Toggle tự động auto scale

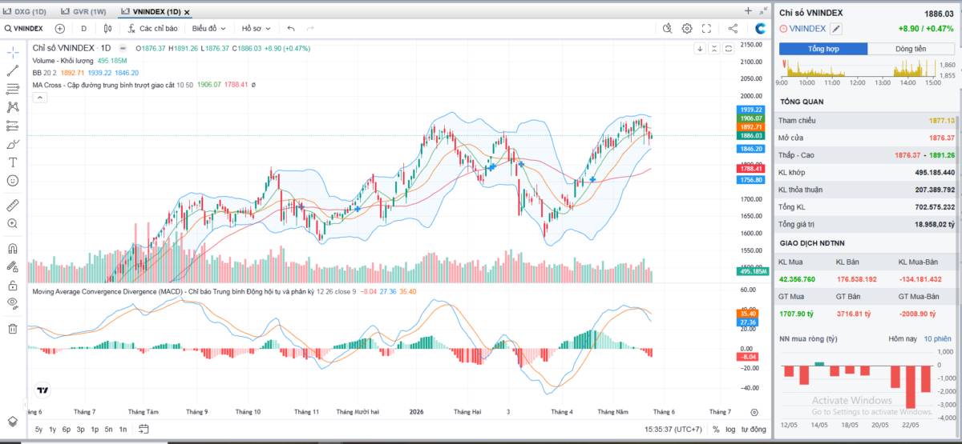[753, 430]
